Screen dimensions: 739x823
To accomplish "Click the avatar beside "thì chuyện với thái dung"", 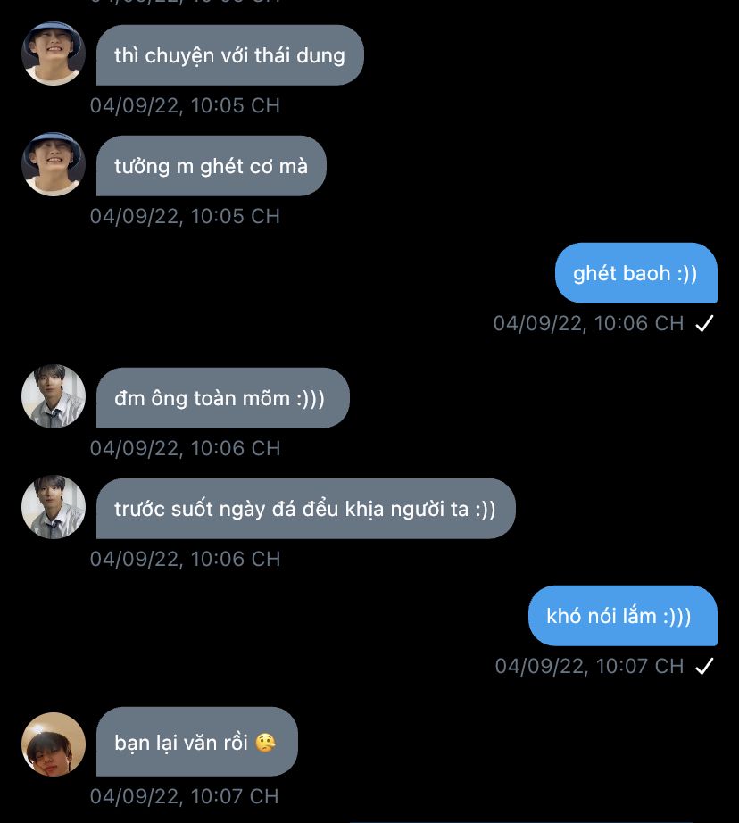I will pos(54,54).
